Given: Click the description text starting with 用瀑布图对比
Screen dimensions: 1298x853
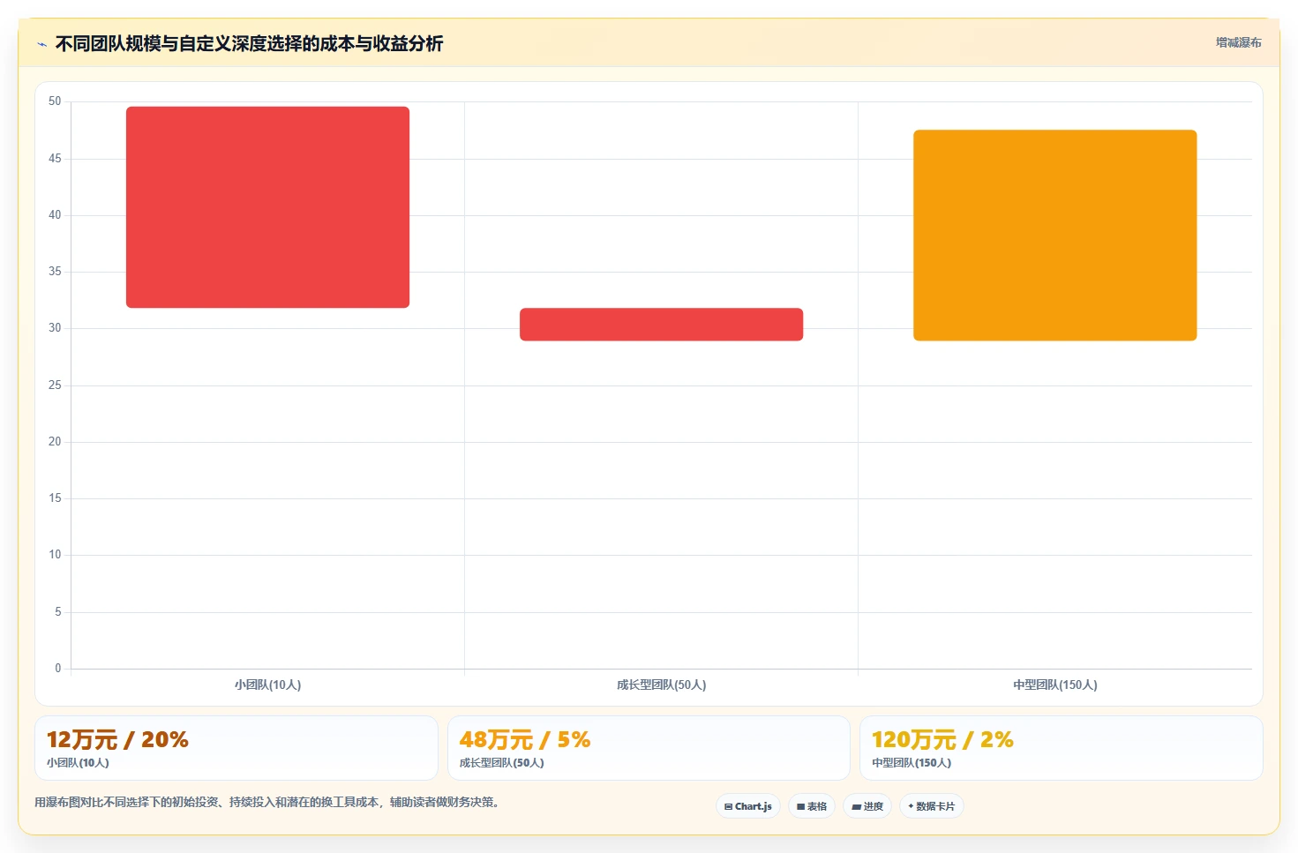Looking at the screenshot, I should point(266,802).
